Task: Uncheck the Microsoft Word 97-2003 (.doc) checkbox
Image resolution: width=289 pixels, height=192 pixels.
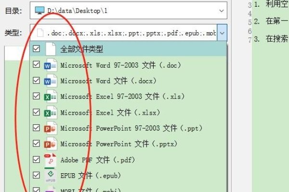Action: point(35,65)
